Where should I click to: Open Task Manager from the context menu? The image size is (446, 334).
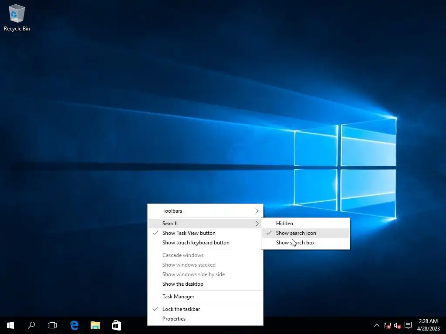(206, 296)
